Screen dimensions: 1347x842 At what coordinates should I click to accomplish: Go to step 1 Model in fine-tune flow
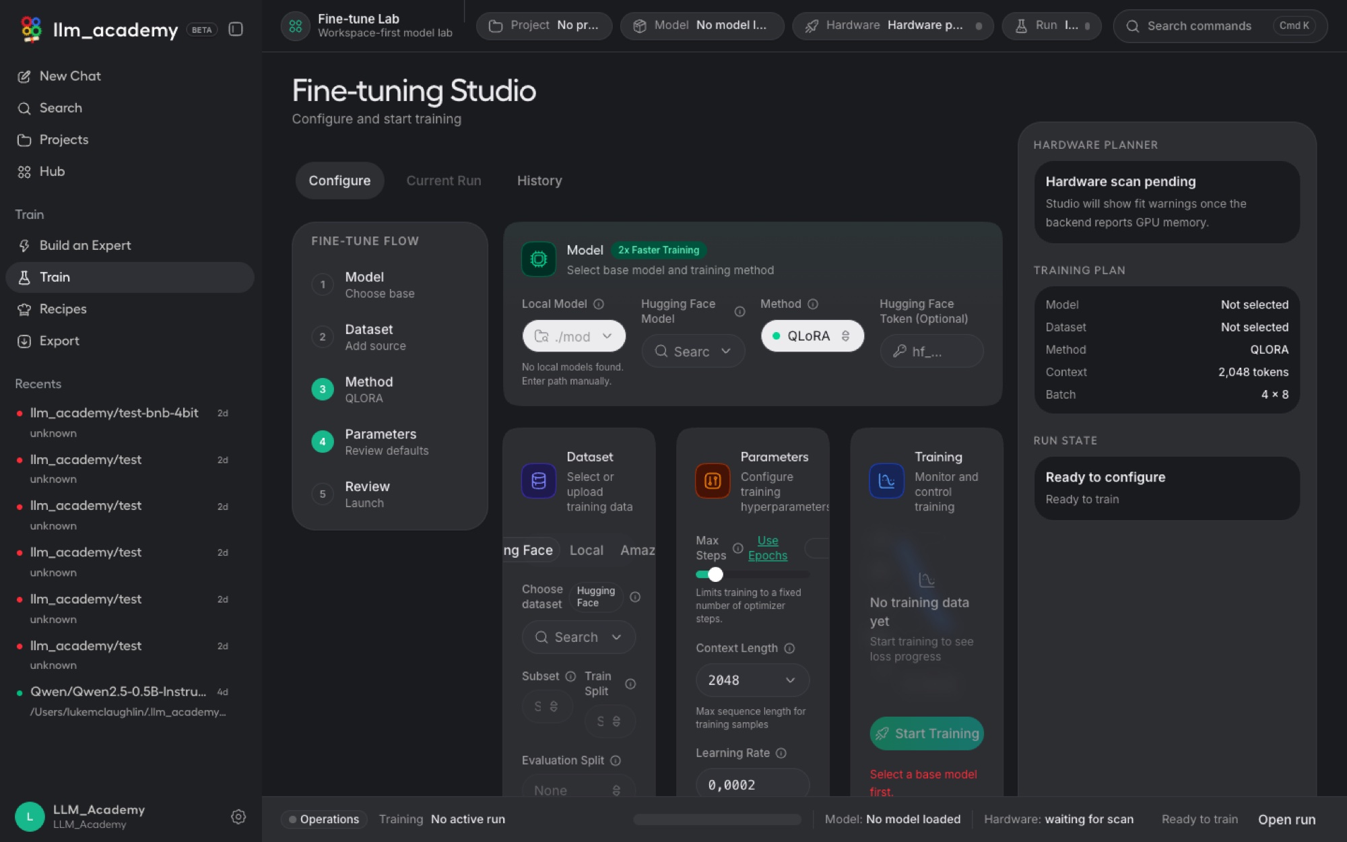click(390, 284)
